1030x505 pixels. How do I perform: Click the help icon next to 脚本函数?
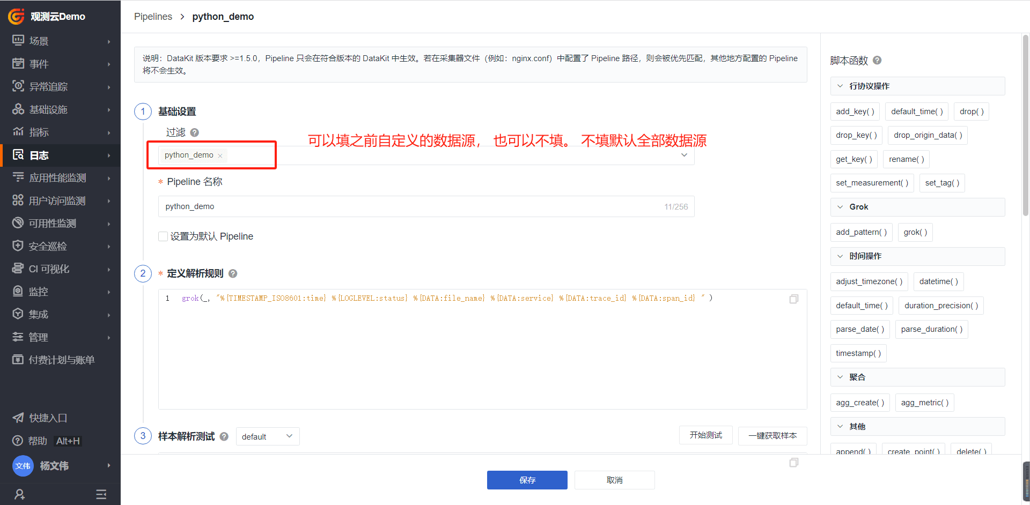click(x=877, y=60)
